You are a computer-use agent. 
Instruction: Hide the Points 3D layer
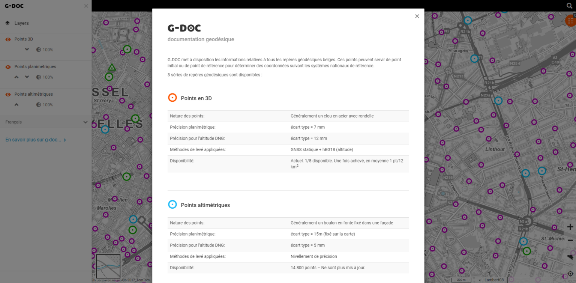(x=8, y=39)
